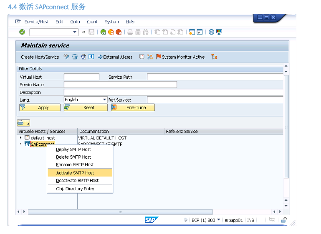The height and width of the screenshot is (234, 321).
Task: Click the Last Page icon
Action: tap(180, 32)
